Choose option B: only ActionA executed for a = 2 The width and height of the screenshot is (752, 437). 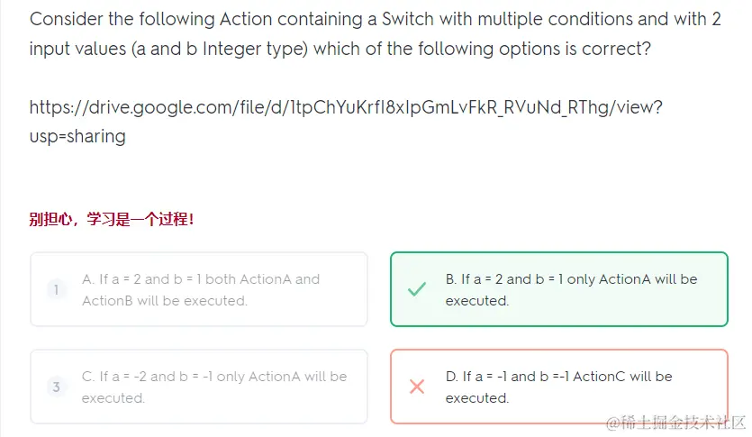[x=558, y=289]
